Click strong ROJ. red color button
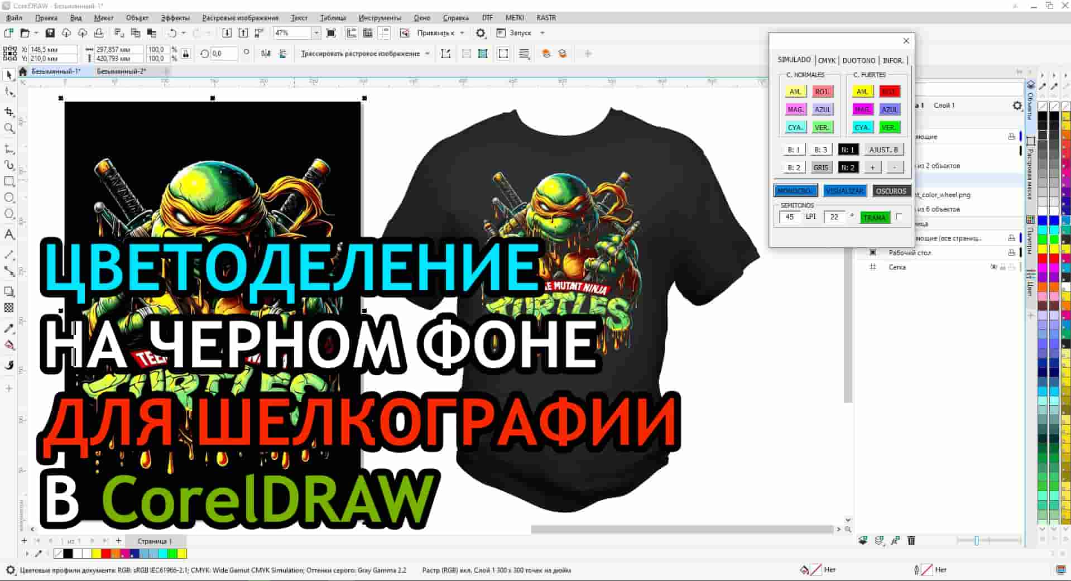 (x=889, y=92)
